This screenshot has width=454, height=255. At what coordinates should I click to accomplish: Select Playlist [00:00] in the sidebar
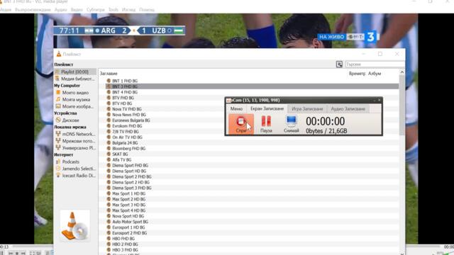75,72
